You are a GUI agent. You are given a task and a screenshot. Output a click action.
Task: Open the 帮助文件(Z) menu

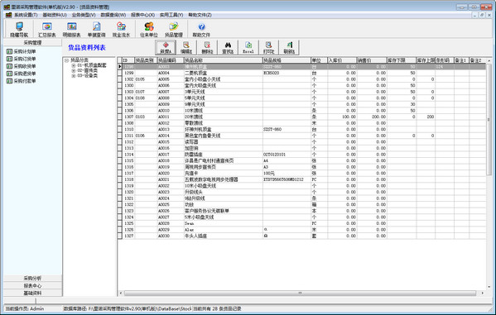(200, 15)
